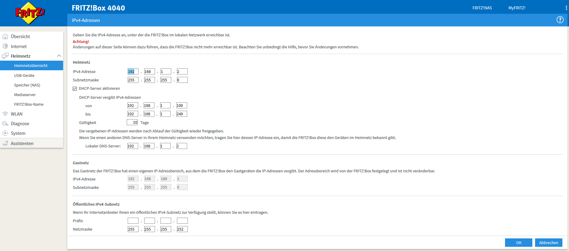Focus Netzmaske last octet 252

(x=182, y=229)
